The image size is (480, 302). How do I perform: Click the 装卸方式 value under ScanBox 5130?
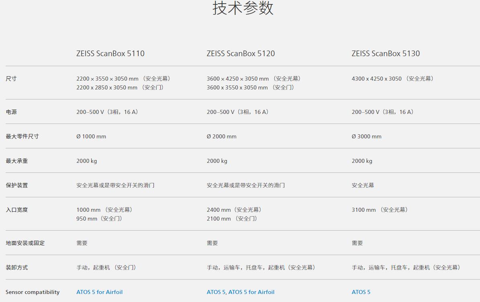(406, 268)
